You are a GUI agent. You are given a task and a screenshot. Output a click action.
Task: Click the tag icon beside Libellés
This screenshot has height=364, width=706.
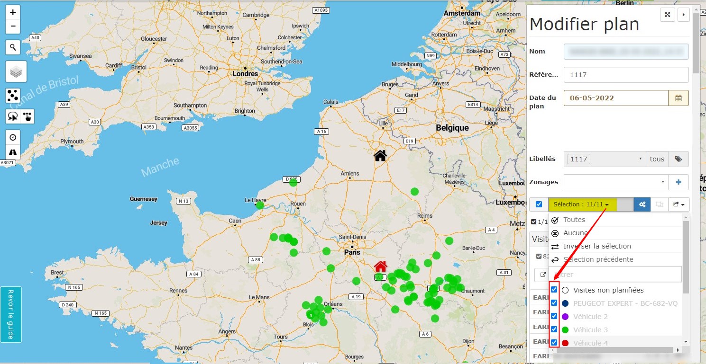tap(678, 159)
